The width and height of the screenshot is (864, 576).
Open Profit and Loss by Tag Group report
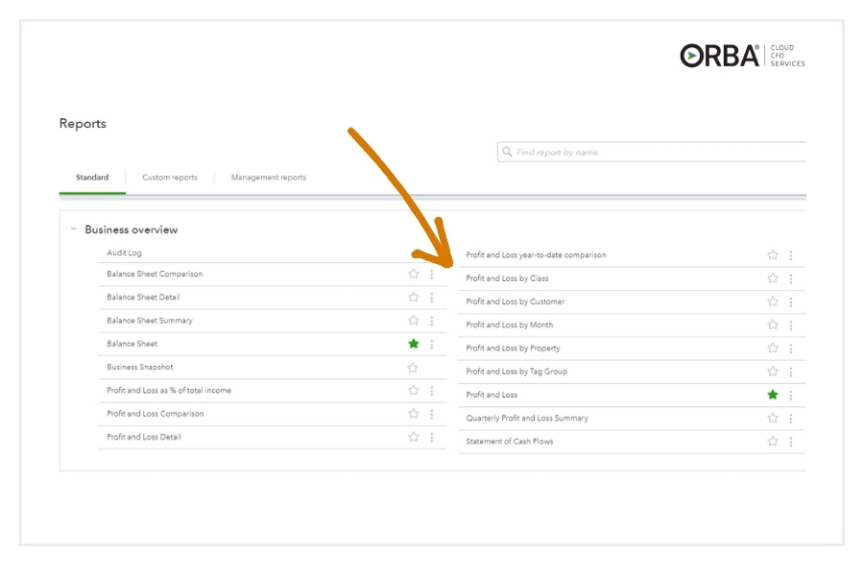click(516, 372)
